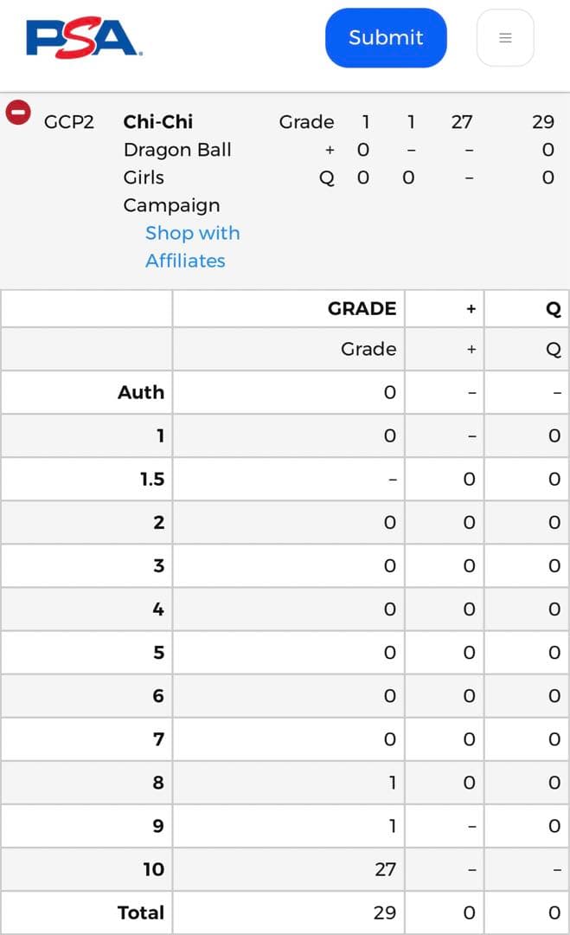Open the Shop with Affiliates link
This screenshot has height=935, width=570.
pyautogui.click(x=192, y=247)
